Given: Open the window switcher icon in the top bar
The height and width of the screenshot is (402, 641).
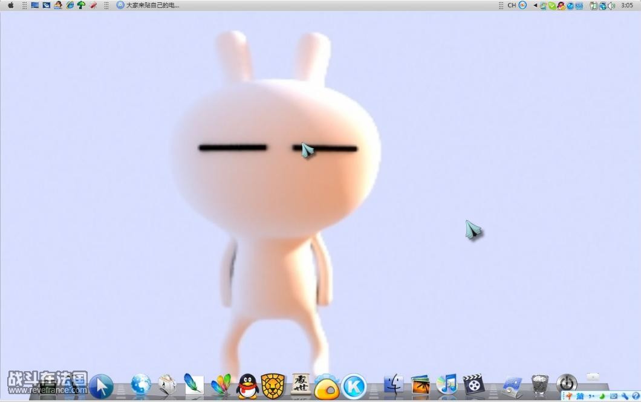Looking at the screenshot, I should point(47,5).
